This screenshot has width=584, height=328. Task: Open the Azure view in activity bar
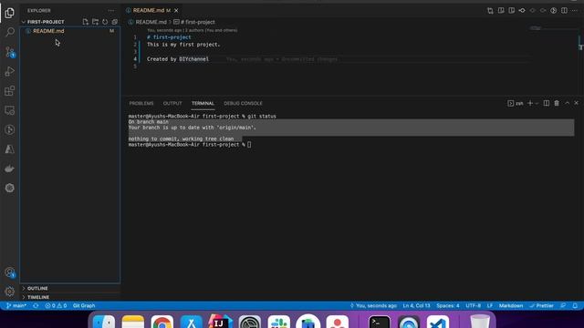pyautogui.click(x=10, y=149)
